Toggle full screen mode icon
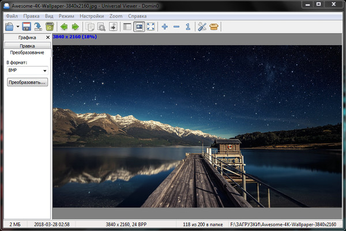 (x=151, y=27)
